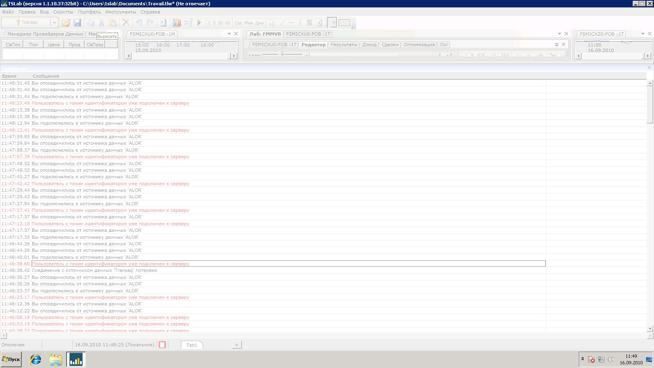Viewport: 654px width, 368px height.
Task: Paste from clipboard using the toolbar icon
Action: [x=113, y=23]
